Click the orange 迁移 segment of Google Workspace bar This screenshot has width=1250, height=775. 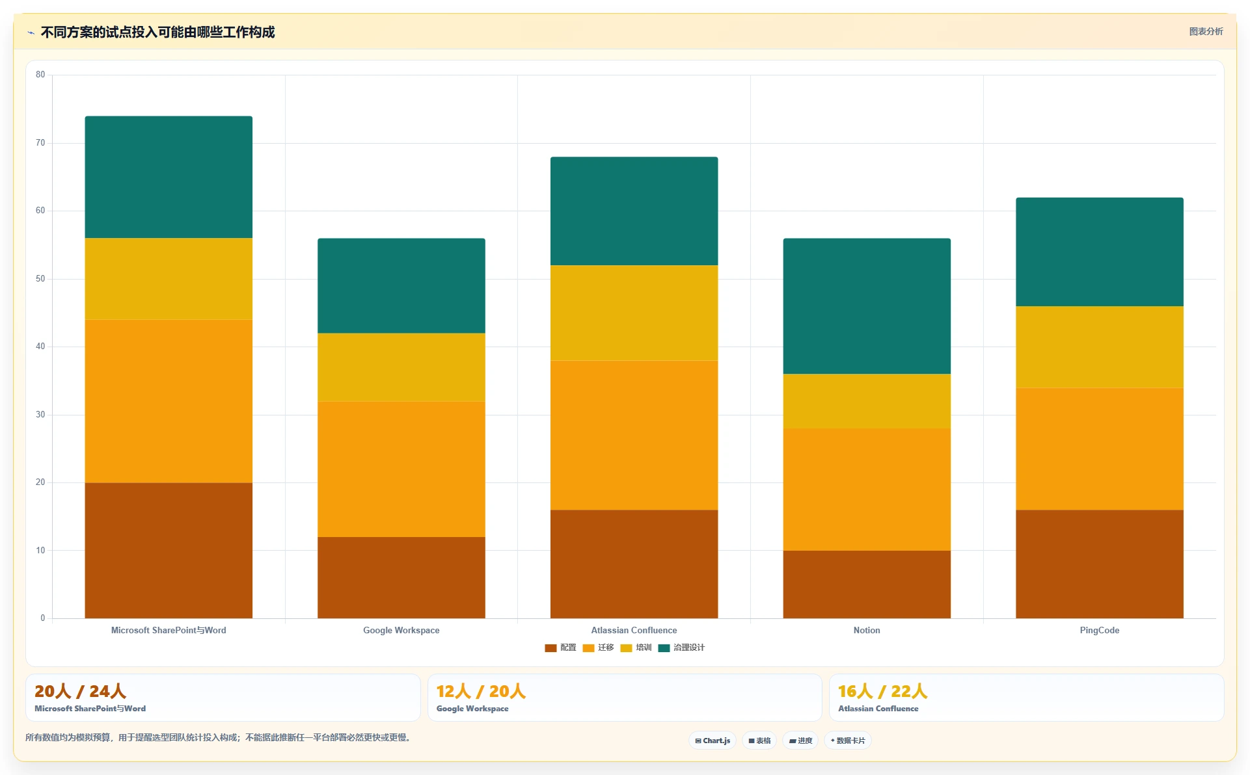click(401, 469)
